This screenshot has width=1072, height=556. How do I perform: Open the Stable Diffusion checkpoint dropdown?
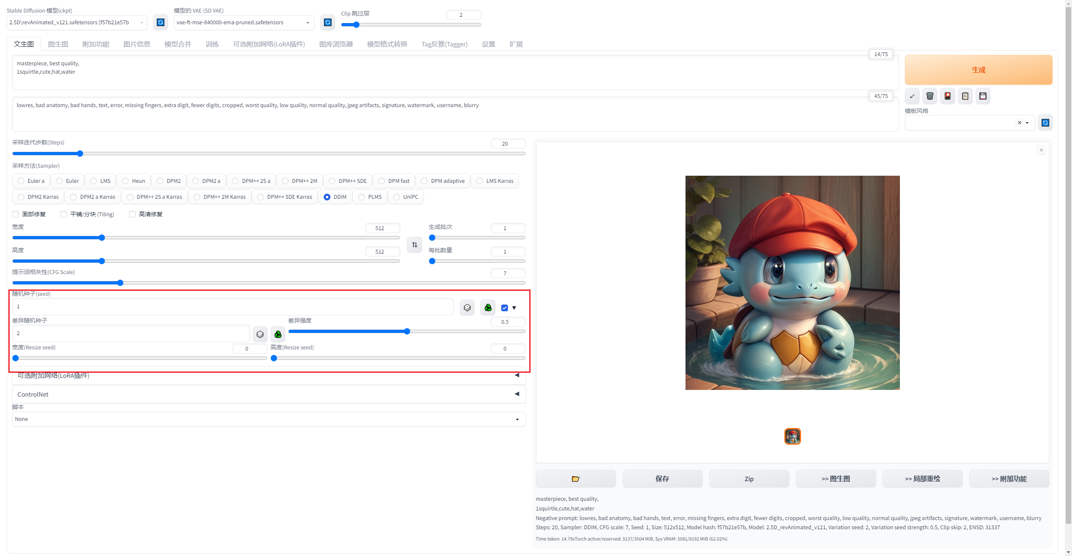pos(77,23)
